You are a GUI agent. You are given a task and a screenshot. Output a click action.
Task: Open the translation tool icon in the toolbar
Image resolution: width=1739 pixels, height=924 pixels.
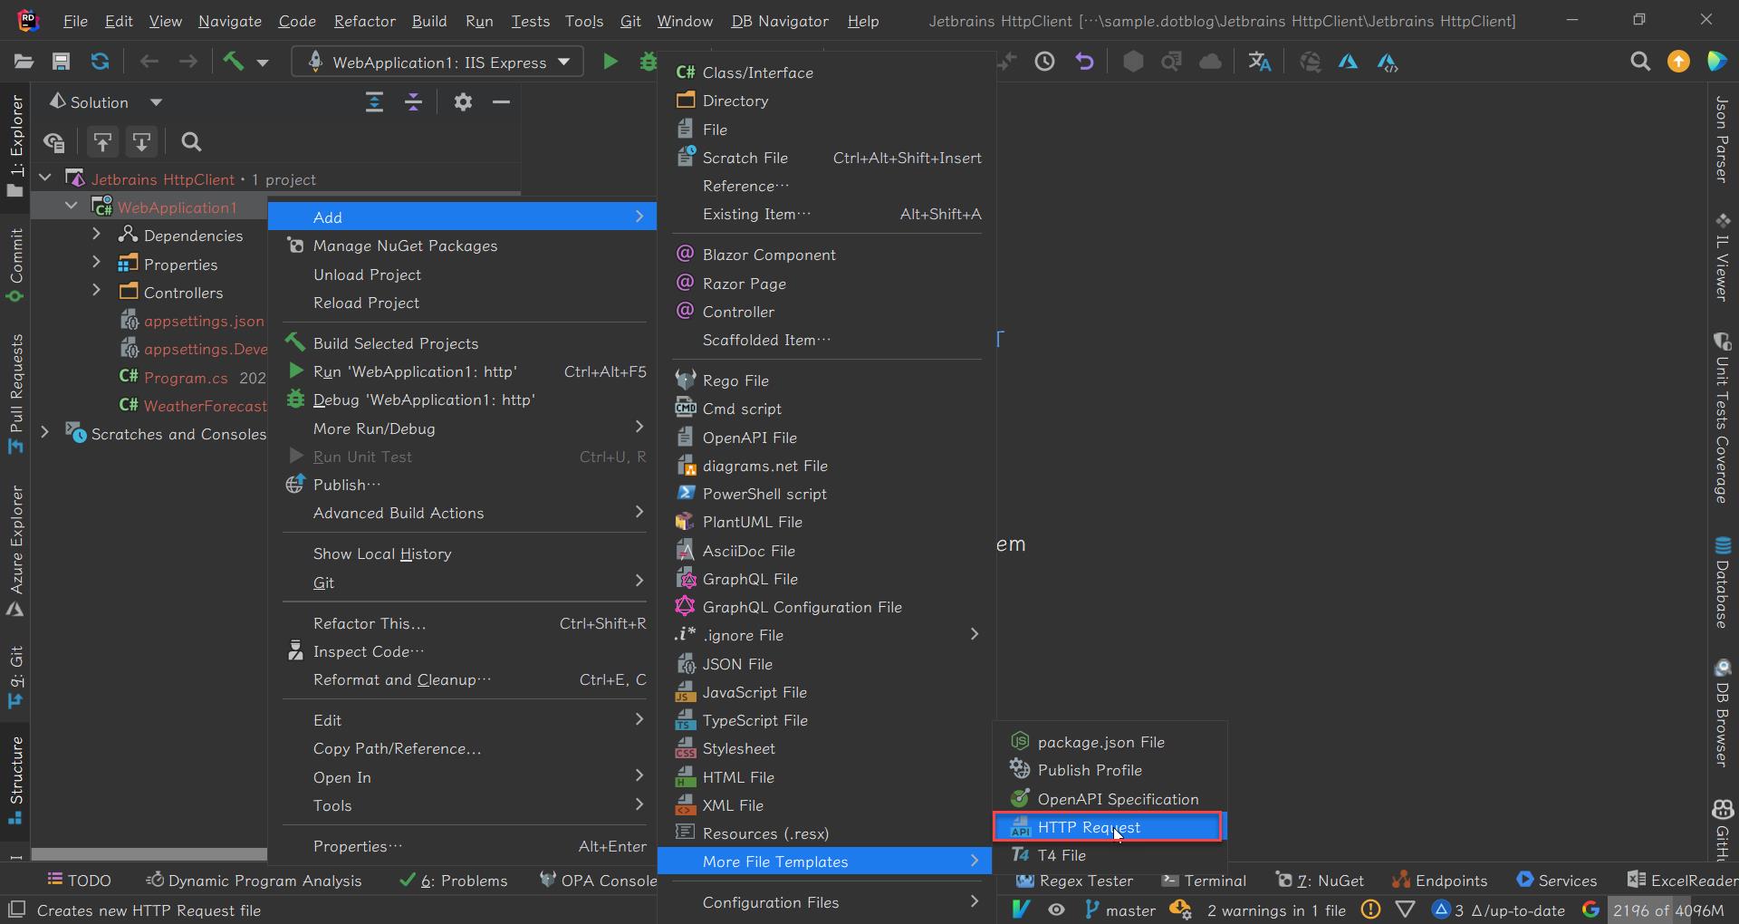pyautogui.click(x=1259, y=62)
